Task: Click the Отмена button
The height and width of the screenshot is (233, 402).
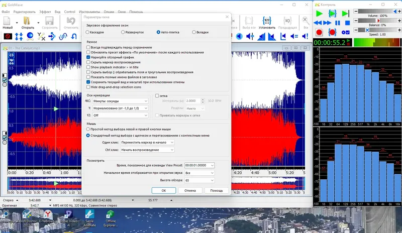Action: click(190, 191)
